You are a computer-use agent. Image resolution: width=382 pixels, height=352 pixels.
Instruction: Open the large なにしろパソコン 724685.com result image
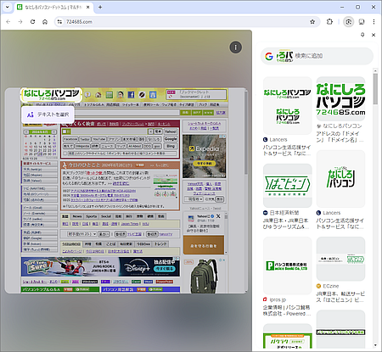click(340, 99)
